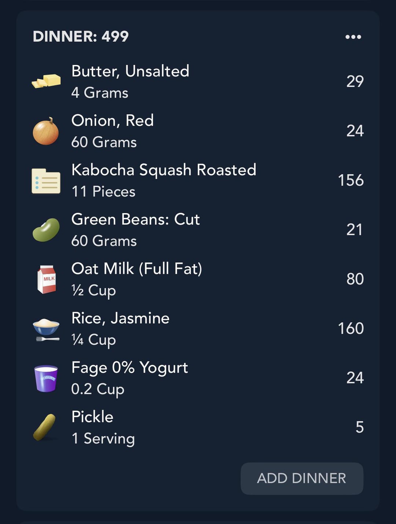The image size is (396, 524).
Task: Select the Green Beans: Cut entry
Action: (x=198, y=230)
